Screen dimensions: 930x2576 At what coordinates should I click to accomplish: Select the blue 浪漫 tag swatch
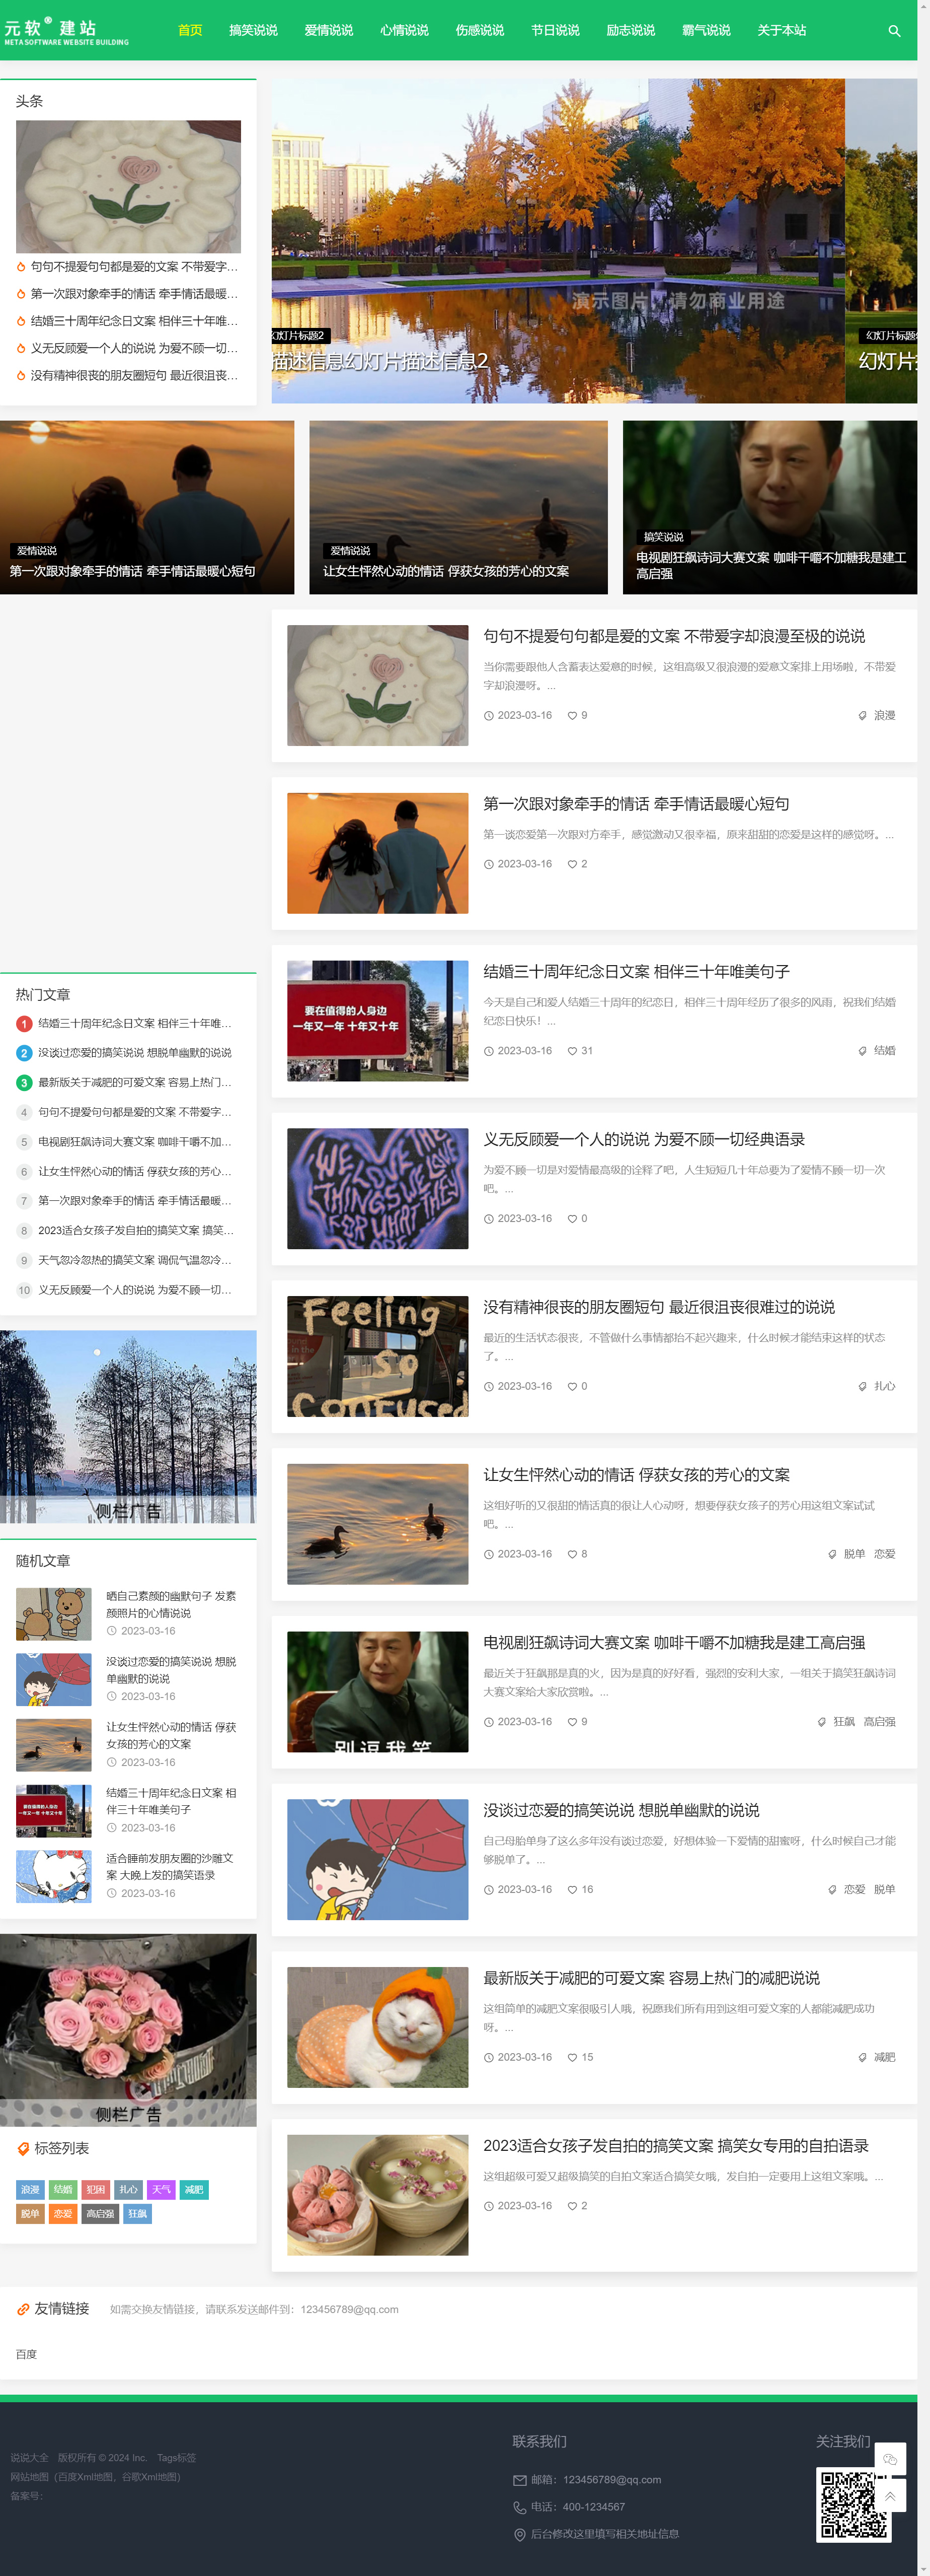pyautogui.click(x=30, y=2190)
